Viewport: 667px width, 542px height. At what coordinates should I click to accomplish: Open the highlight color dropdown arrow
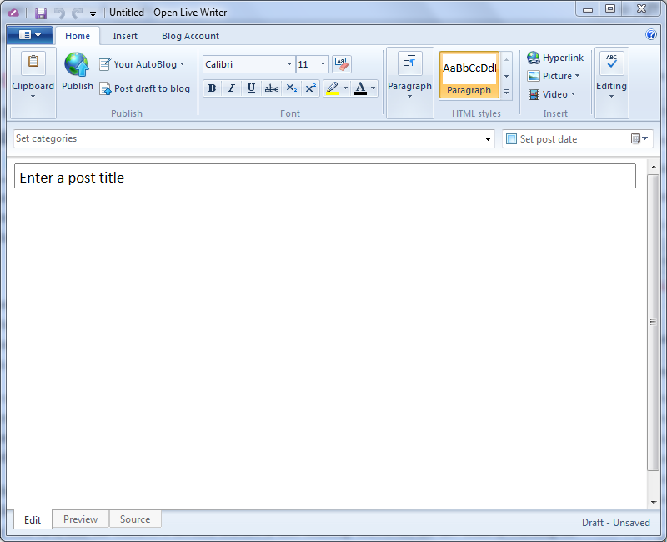pyautogui.click(x=345, y=88)
